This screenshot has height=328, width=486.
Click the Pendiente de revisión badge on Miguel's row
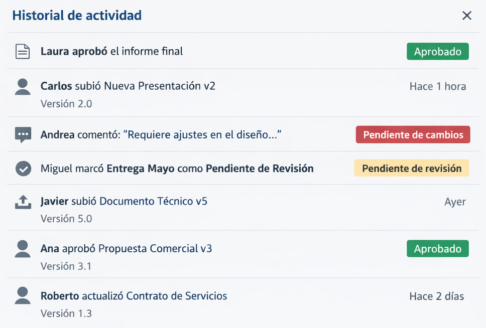pos(411,168)
